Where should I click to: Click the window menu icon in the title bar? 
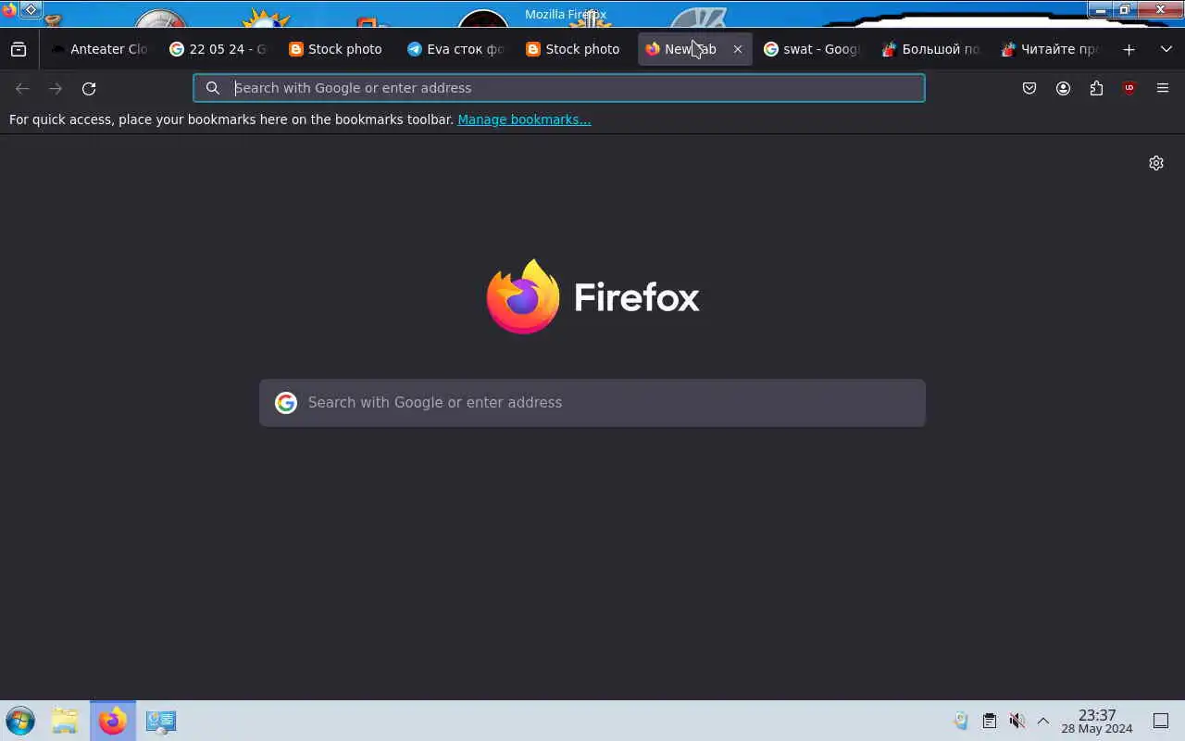(x=31, y=9)
